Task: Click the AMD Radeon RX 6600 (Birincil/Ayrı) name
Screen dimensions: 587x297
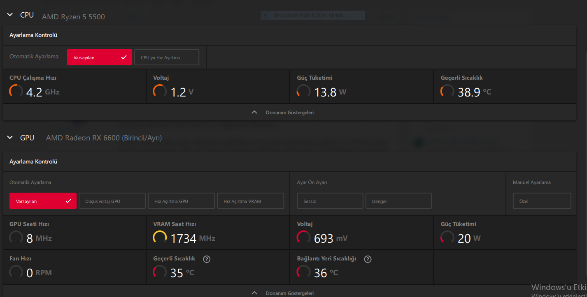Action: click(x=104, y=138)
